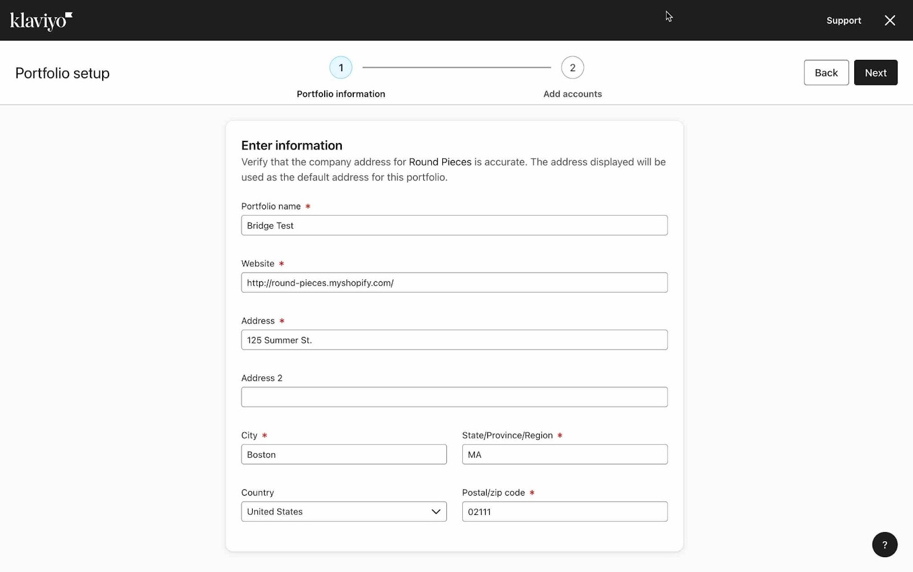Image resolution: width=913 pixels, height=572 pixels.
Task: Click the Next button
Action: (x=875, y=72)
